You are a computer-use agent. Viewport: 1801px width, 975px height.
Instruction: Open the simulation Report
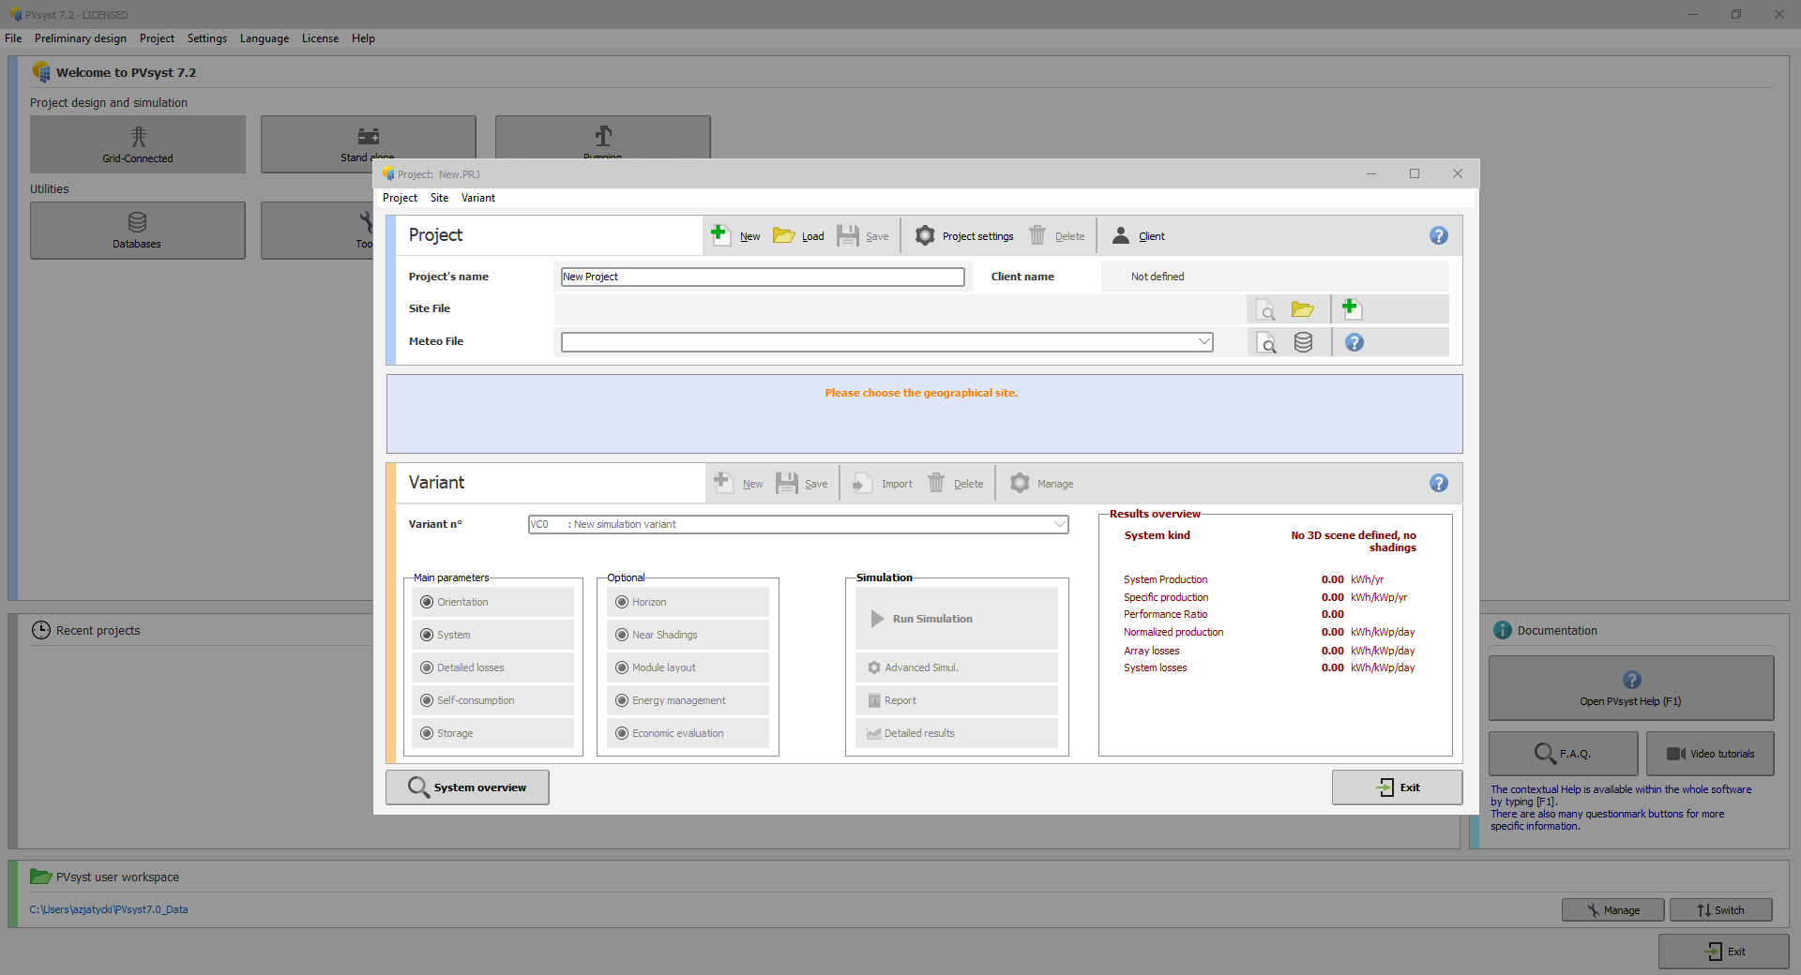pyautogui.click(x=957, y=700)
